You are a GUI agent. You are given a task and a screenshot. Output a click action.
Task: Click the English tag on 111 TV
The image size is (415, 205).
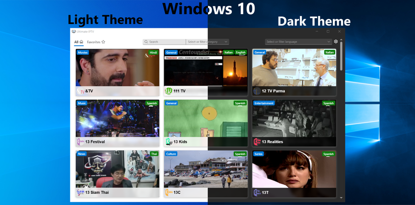click(x=241, y=53)
